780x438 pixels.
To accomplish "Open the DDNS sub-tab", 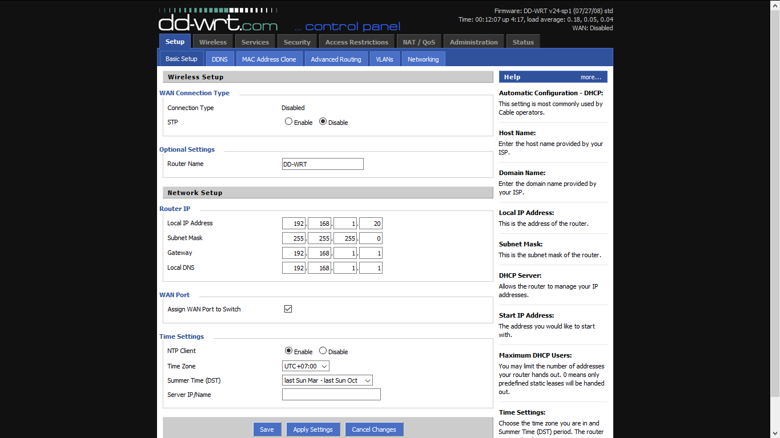I will pos(220,59).
